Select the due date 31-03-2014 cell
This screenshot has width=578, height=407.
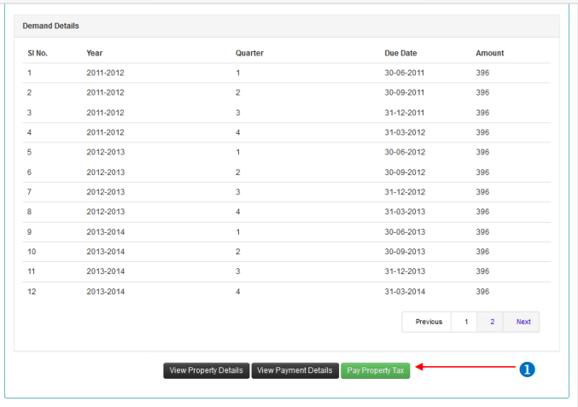(405, 291)
